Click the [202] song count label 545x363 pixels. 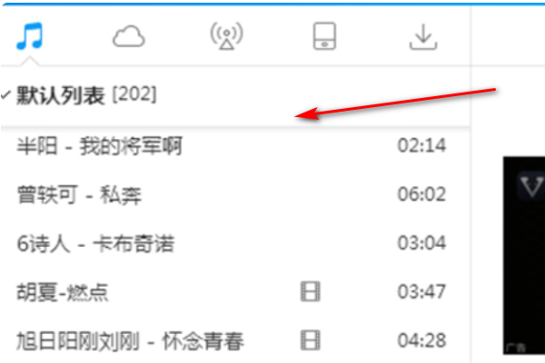click(134, 94)
